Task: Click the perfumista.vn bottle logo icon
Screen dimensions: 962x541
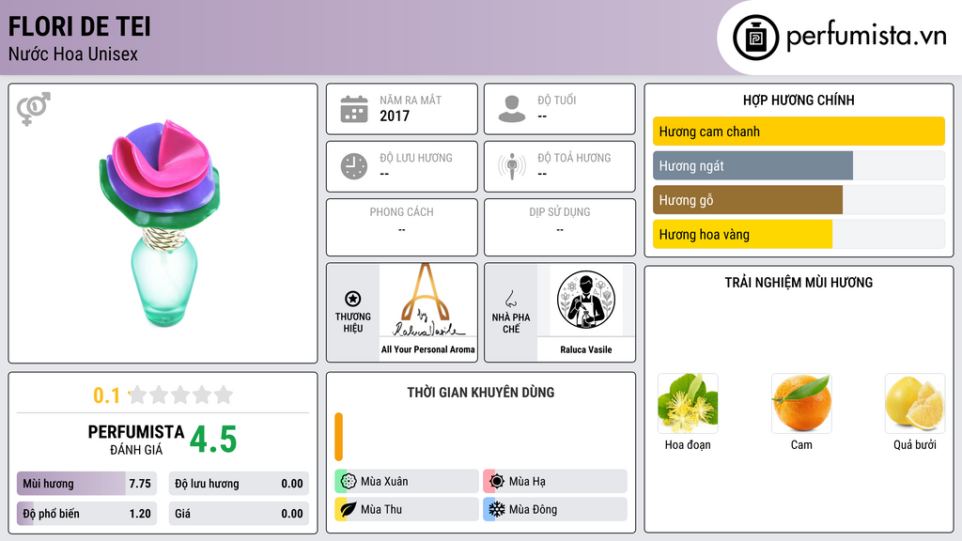Action: tap(756, 38)
